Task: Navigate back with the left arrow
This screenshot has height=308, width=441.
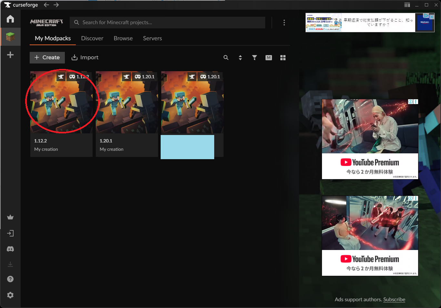Action: coord(46,5)
